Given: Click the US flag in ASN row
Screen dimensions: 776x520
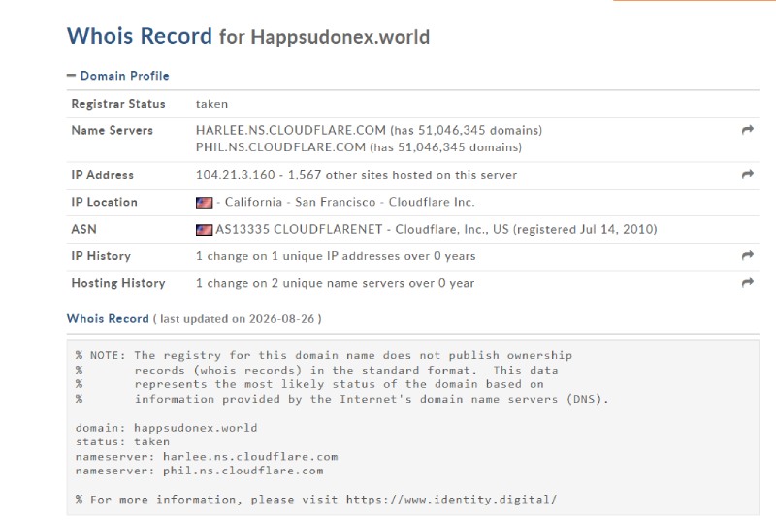Looking at the screenshot, I should click(204, 230).
